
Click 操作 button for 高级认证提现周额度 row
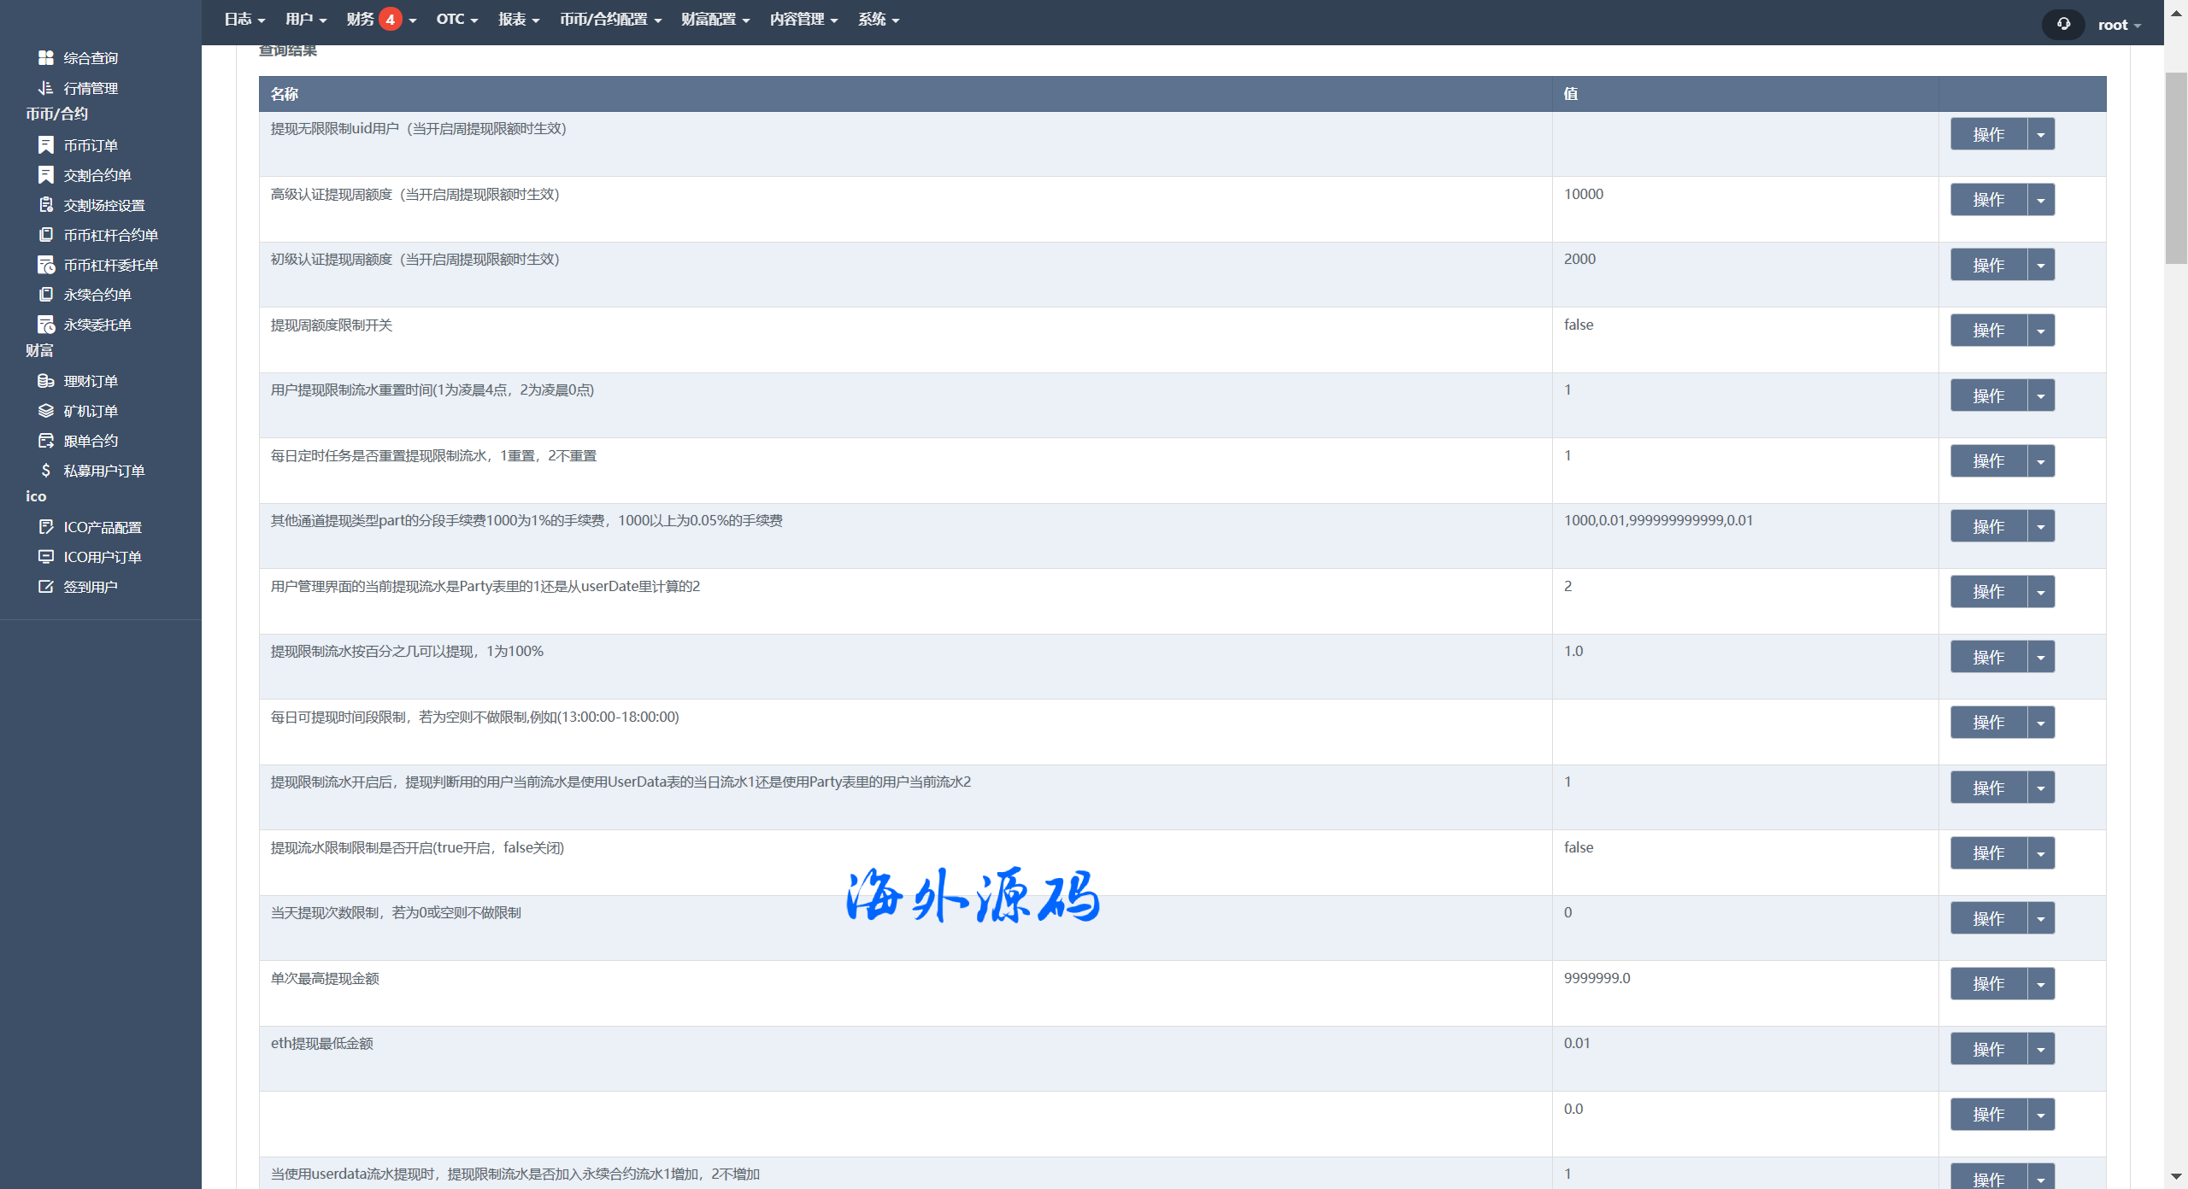pyautogui.click(x=1988, y=200)
